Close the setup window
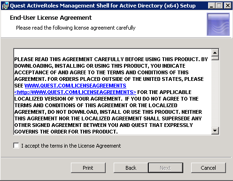 click(x=227, y=6)
